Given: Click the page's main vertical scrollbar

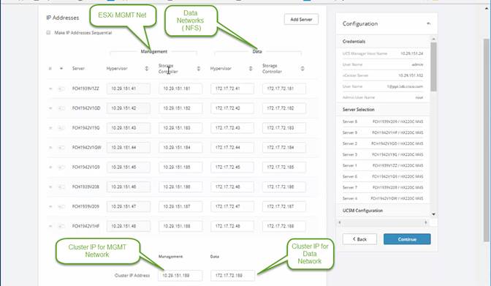Looking at the screenshot, I should pos(487,140).
